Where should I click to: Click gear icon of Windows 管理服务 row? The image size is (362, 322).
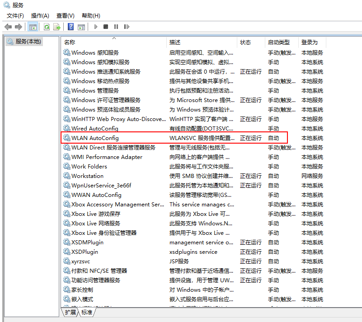coord(67,90)
